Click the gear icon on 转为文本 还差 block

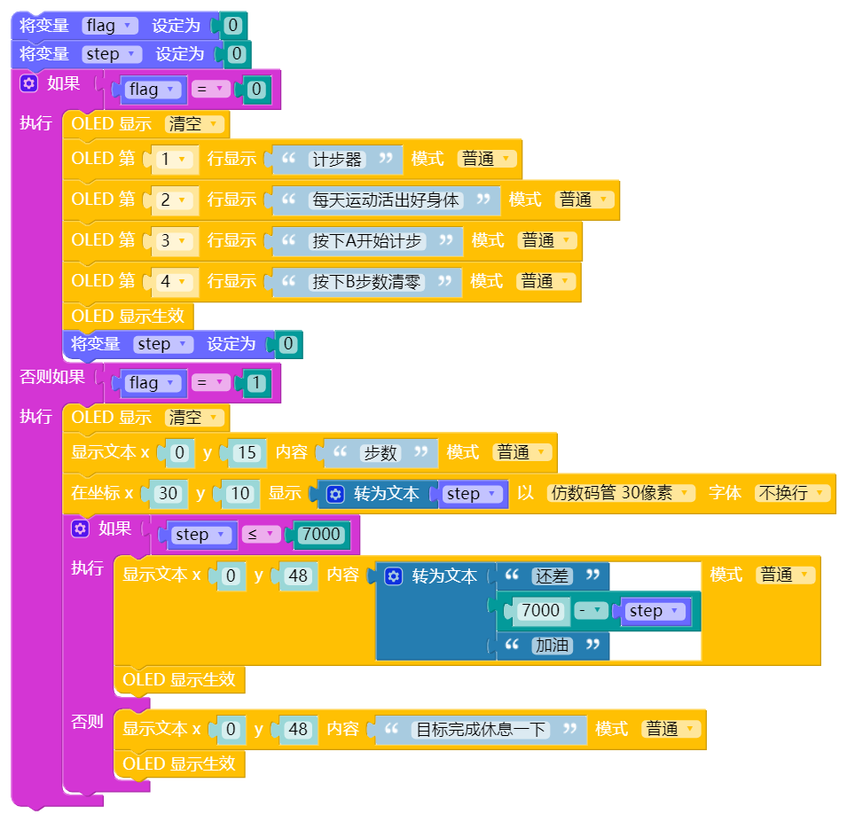(x=393, y=576)
